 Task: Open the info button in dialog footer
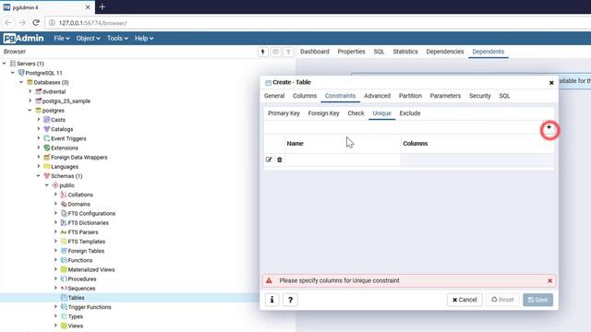(x=271, y=300)
